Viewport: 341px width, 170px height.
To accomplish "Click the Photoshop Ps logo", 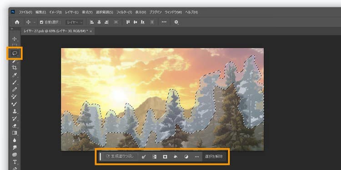I will [13, 12].
